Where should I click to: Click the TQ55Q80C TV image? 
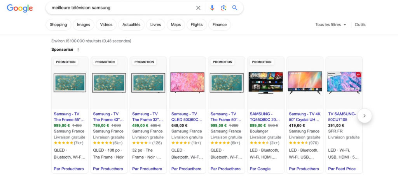pyautogui.click(x=266, y=83)
